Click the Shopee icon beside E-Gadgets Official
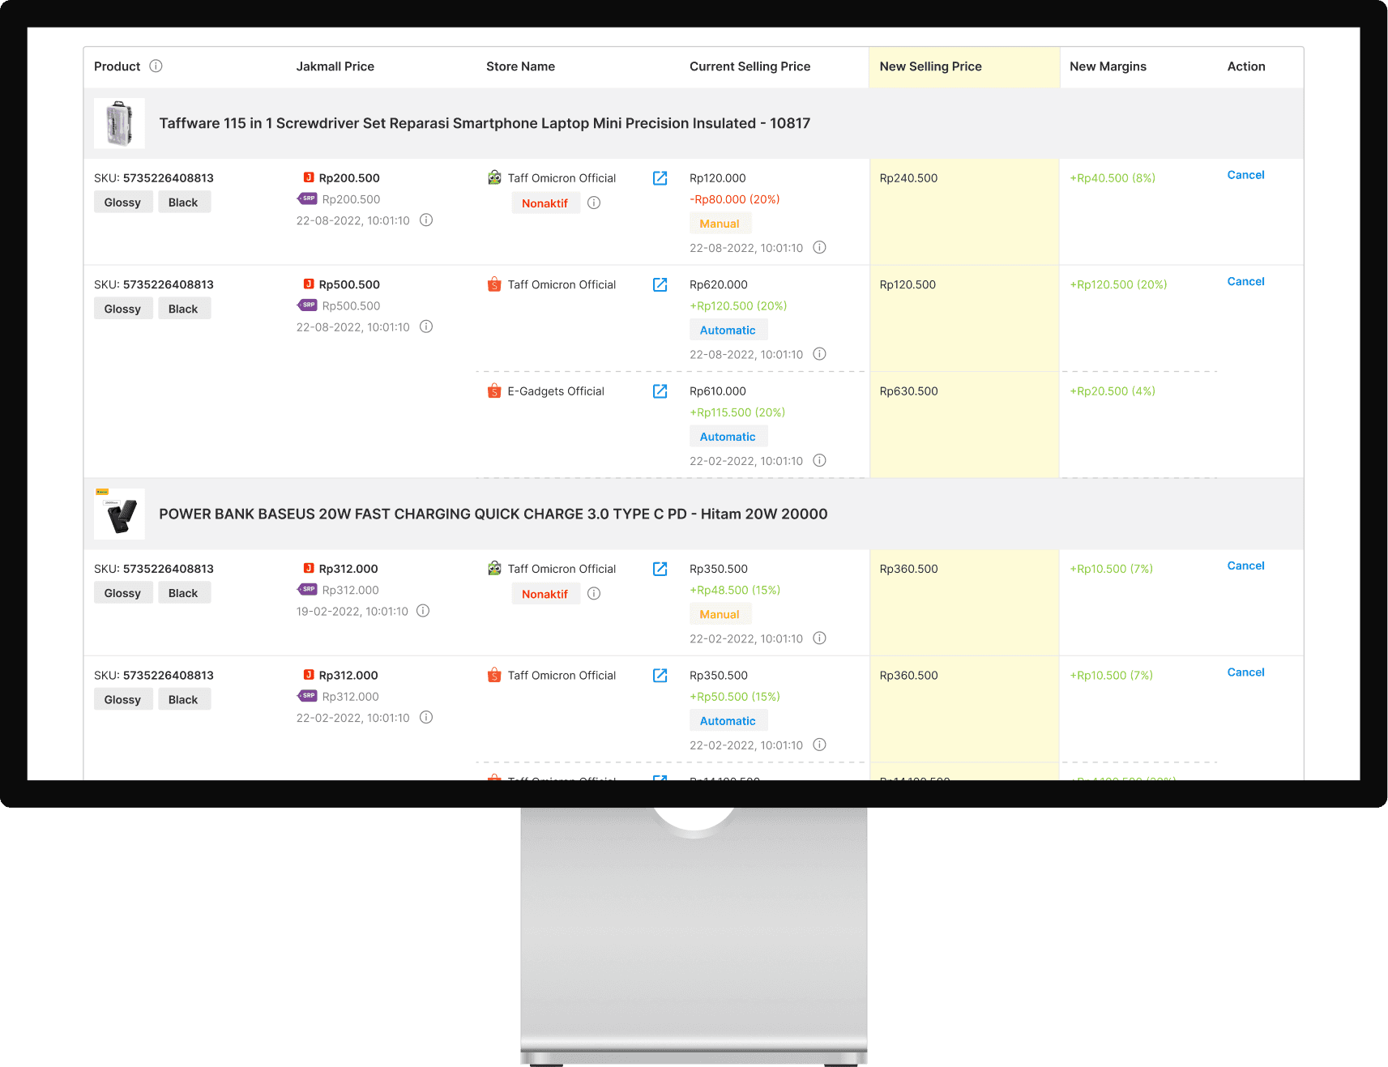The width and height of the screenshot is (1388, 1067). (494, 391)
